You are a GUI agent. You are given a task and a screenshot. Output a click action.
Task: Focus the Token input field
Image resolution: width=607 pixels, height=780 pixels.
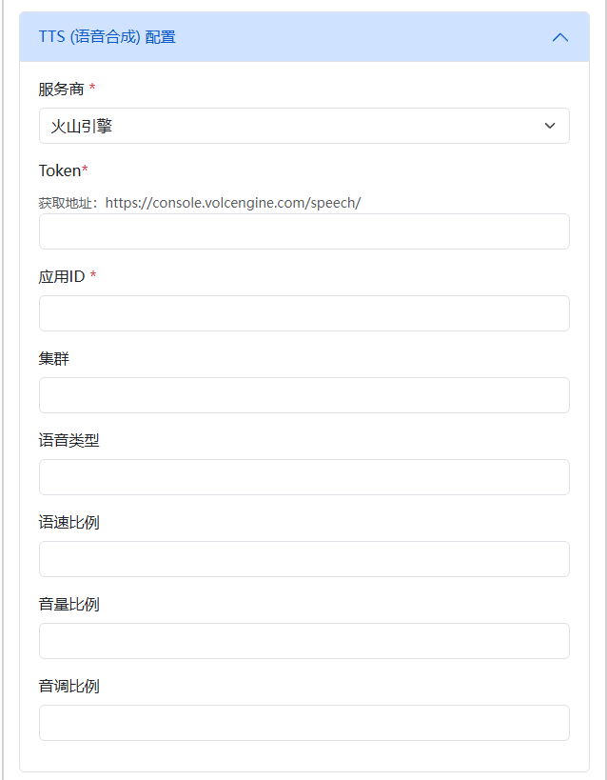pyautogui.click(x=303, y=231)
